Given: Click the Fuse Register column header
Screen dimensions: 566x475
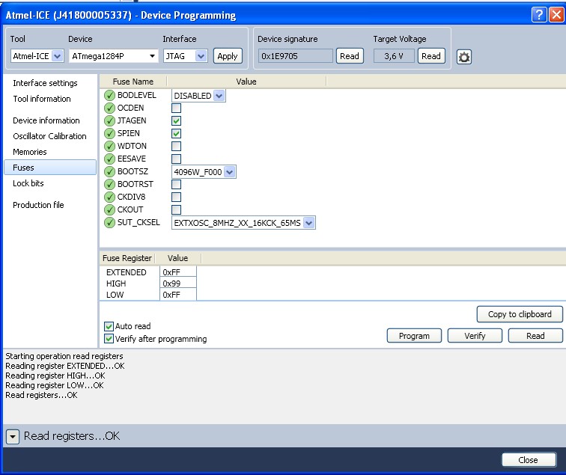Looking at the screenshot, I should pyautogui.click(x=127, y=258).
